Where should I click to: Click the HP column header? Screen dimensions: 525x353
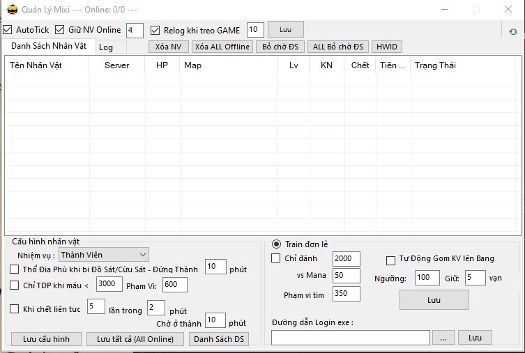point(162,65)
